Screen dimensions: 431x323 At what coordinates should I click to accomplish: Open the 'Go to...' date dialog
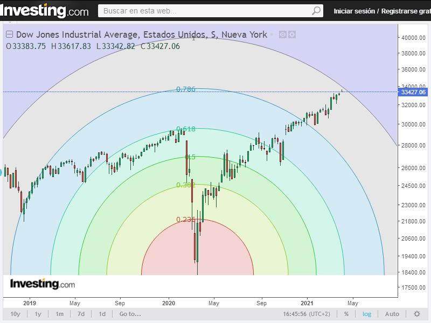[130, 314]
